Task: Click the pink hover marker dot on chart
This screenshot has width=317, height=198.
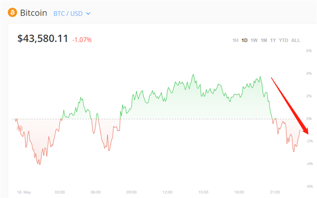Action: pyautogui.click(x=20, y=128)
